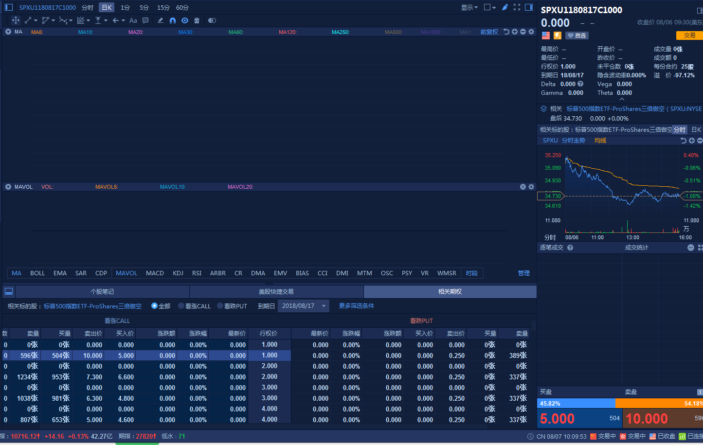Close the MAVOL indicator panel
Viewport: 703px width, 445px height.
pos(523,187)
